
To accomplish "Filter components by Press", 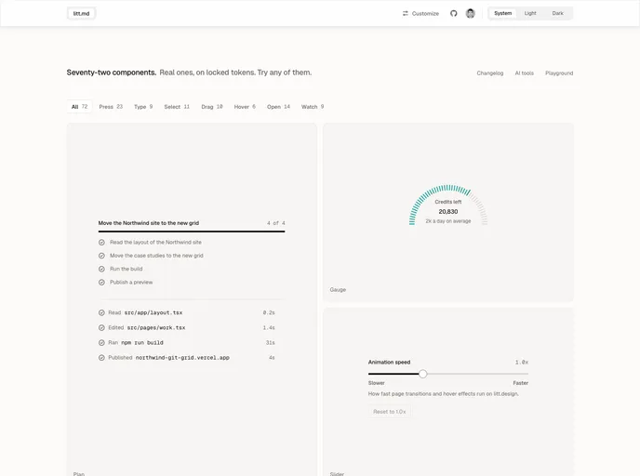I will 111,107.
